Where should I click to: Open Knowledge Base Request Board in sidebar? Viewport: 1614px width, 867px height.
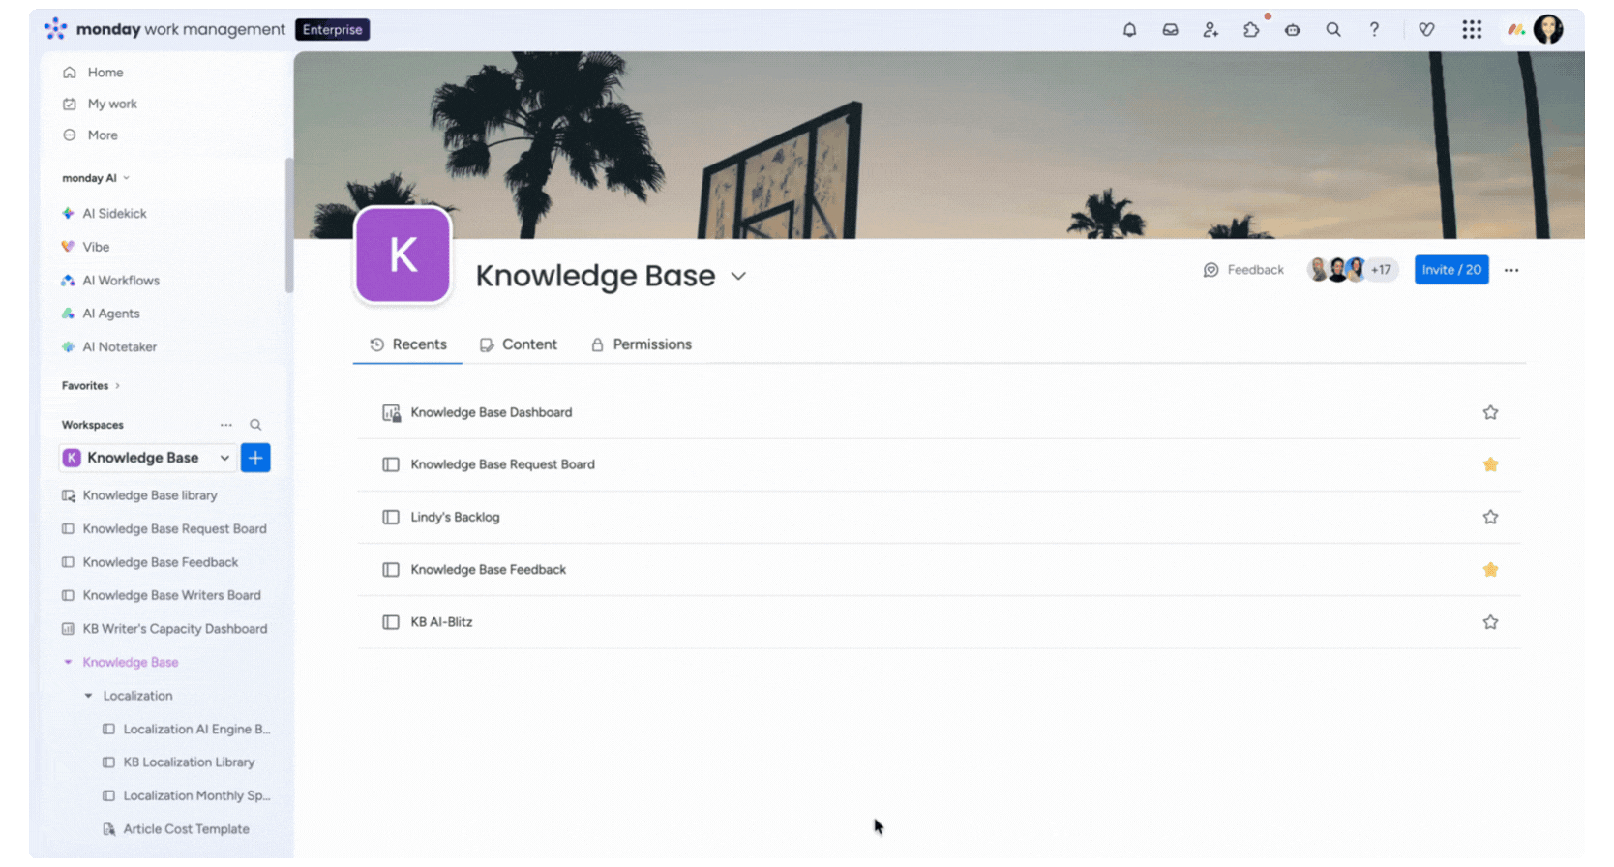(x=174, y=529)
